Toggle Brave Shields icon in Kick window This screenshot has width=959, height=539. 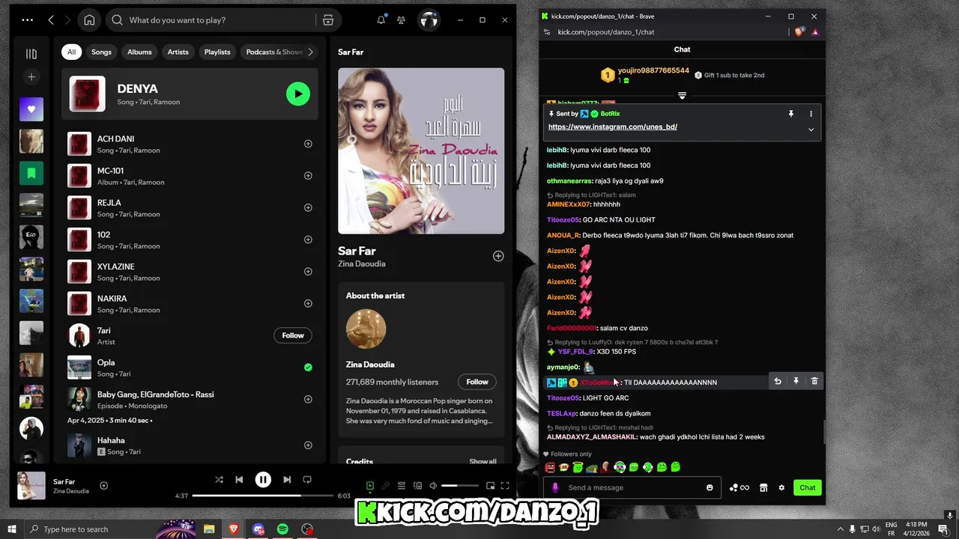(799, 31)
